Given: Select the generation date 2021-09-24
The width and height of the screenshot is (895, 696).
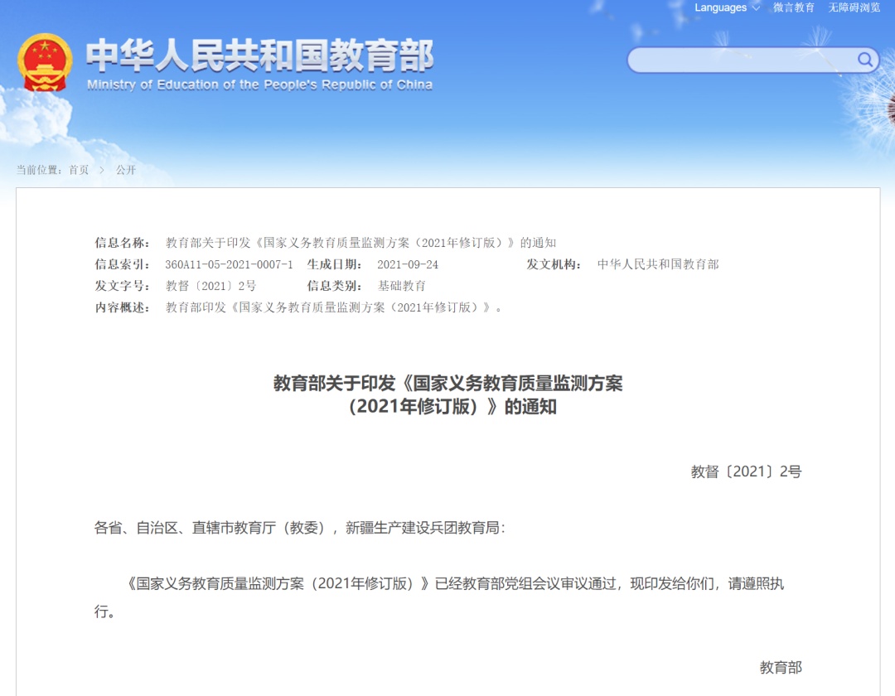Looking at the screenshot, I should point(408,264).
